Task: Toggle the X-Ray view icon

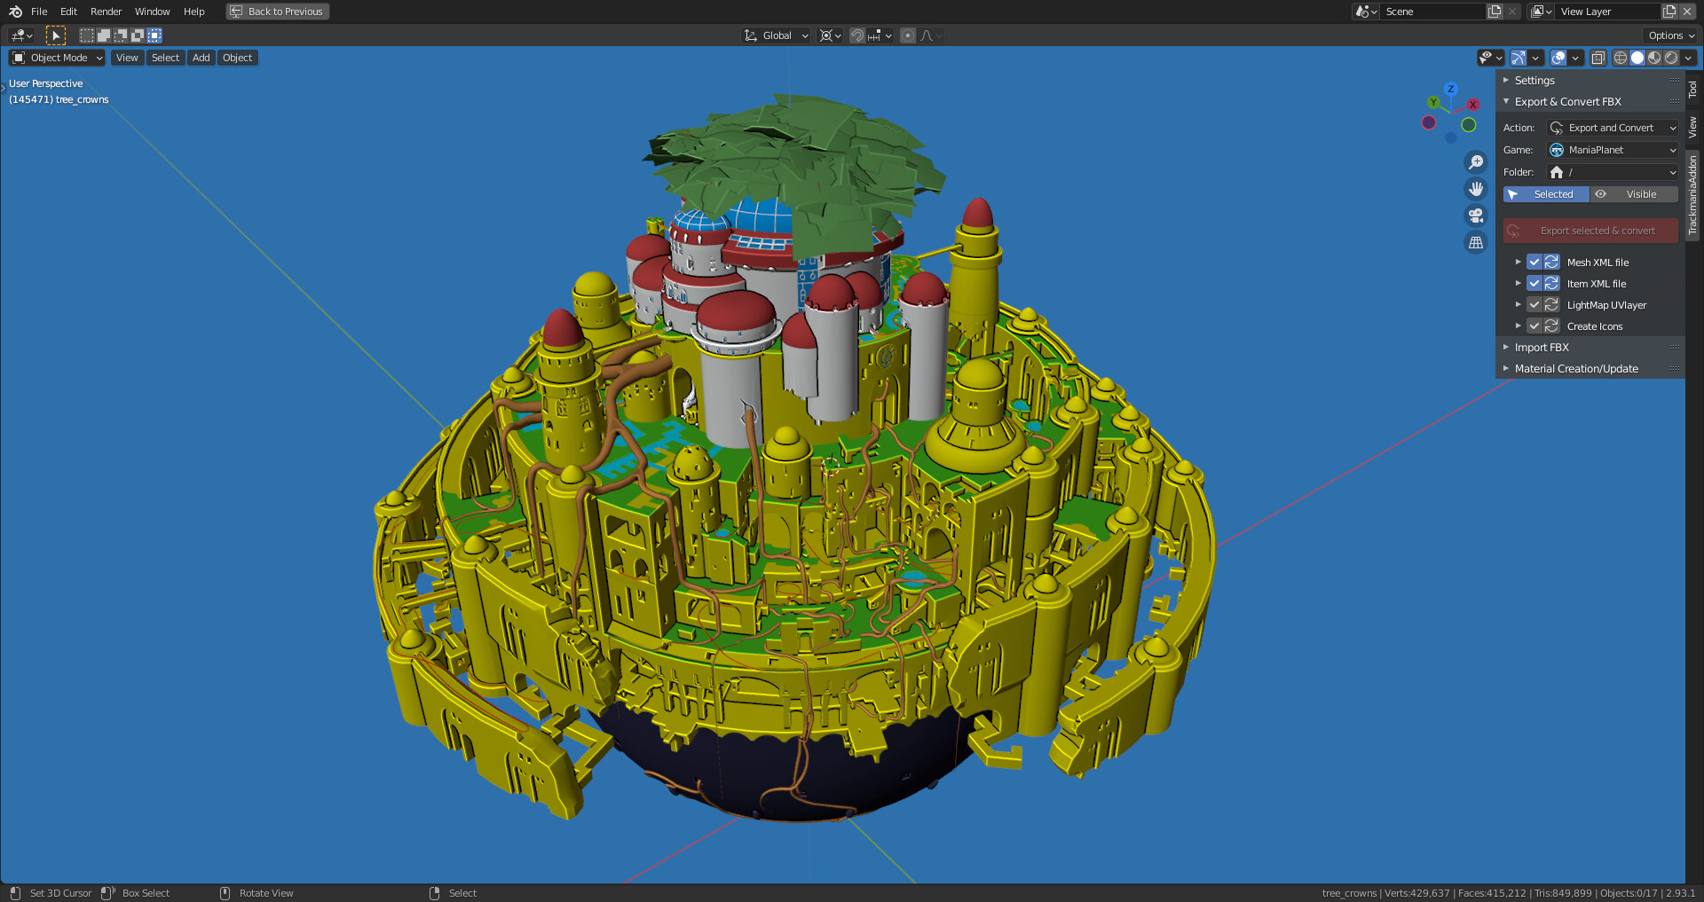Action: [x=1597, y=58]
